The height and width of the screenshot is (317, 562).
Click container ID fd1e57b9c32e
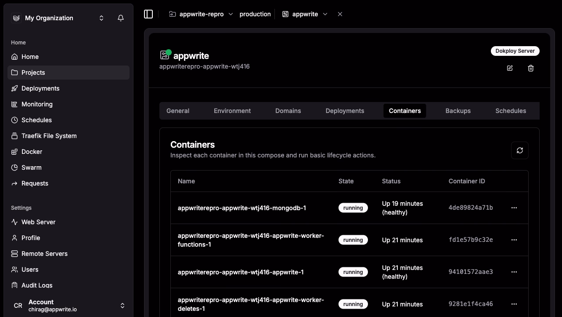[471, 240]
